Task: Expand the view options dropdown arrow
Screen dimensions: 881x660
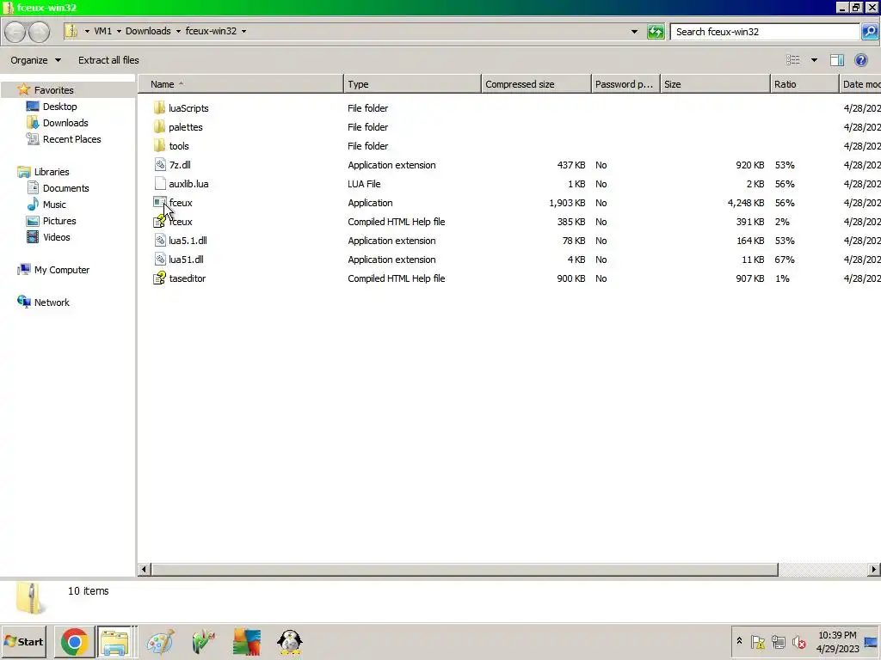Action: (x=814, y=60)
